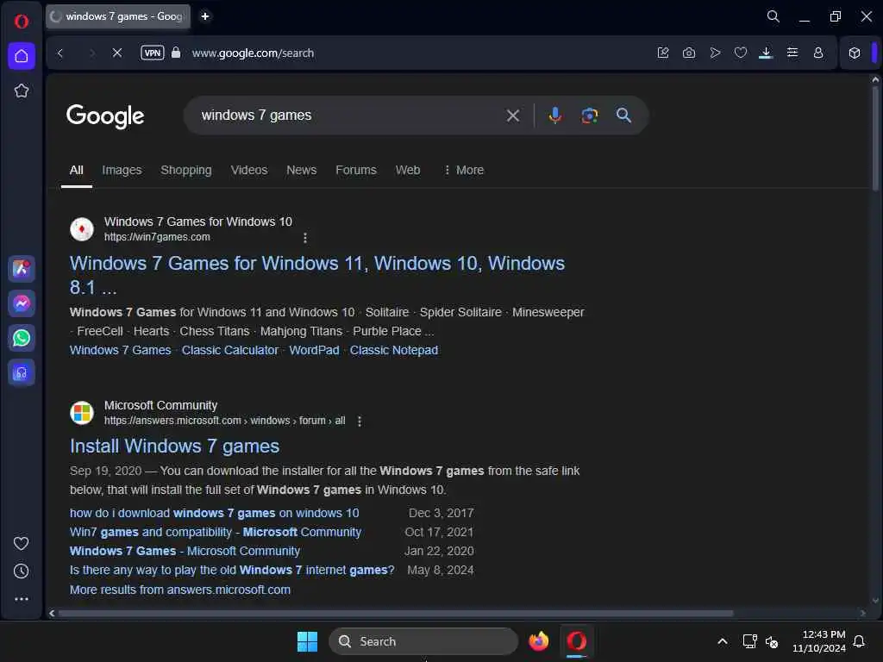
Task: Open the Opera main menu logo
Action: 22,22
